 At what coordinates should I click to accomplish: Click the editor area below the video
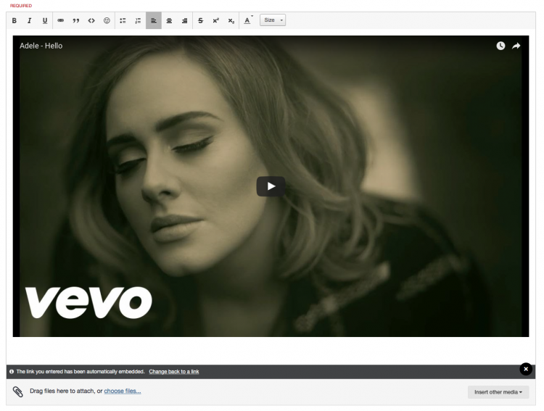271,350
